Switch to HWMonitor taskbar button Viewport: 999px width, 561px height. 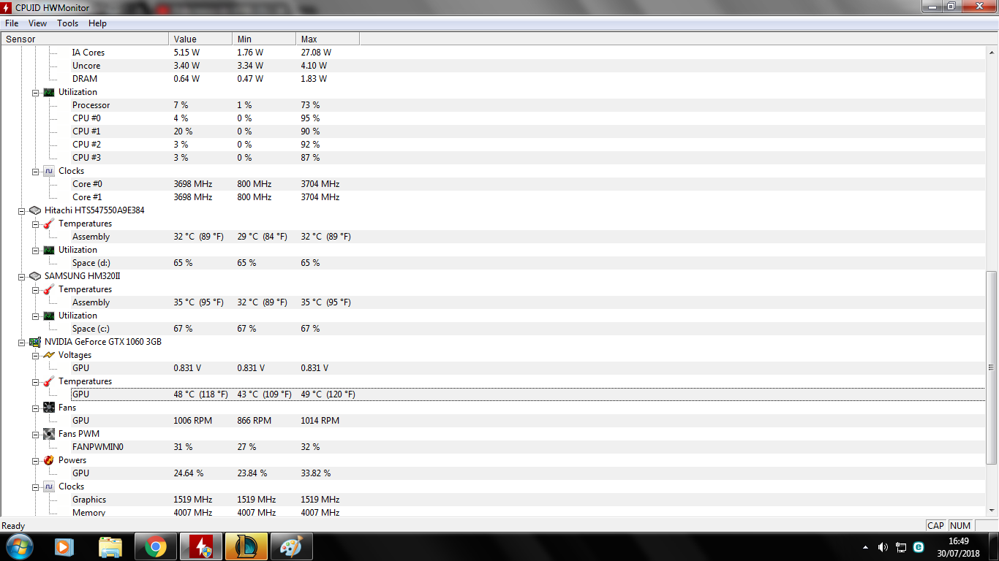[201, 546]
